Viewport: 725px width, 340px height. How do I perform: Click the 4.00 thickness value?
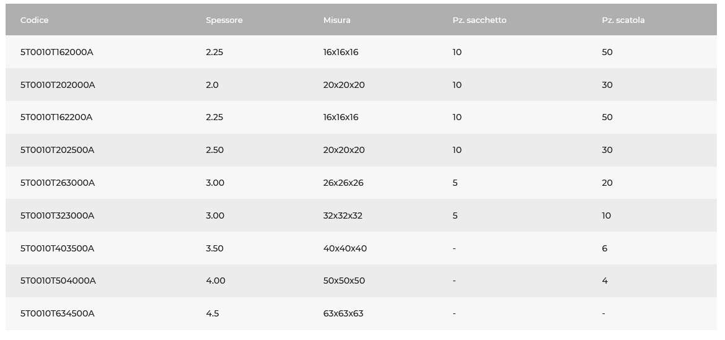coord(216,281)
